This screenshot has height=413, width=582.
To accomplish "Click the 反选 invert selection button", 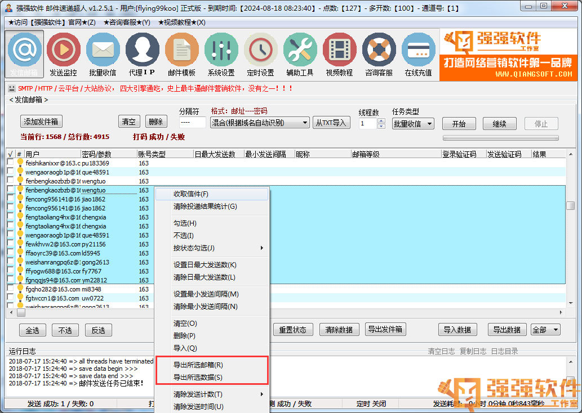I will [99, 330].
